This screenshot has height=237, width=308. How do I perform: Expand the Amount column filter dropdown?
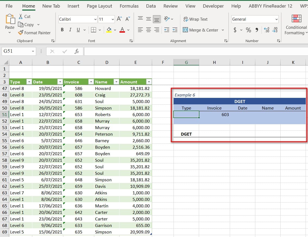[x=149, y=82]
